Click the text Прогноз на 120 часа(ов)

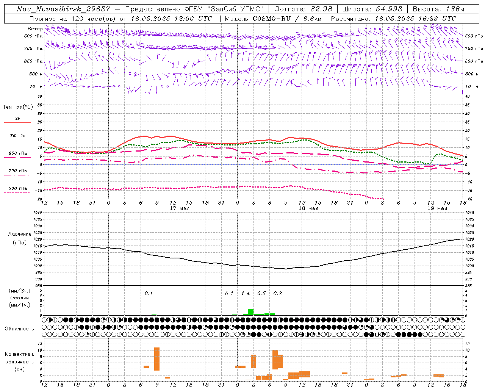pos(73,19)
